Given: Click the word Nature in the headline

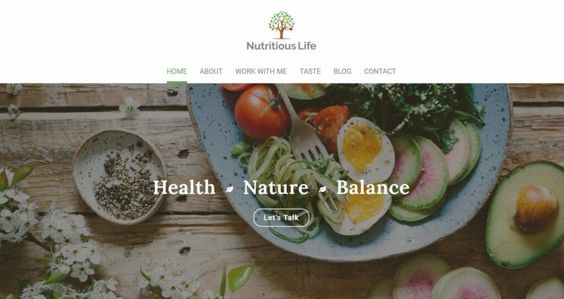Looking at the screenshot, I should tap(276, 187).
